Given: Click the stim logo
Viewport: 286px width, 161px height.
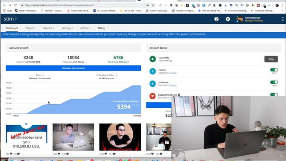Looking at the screenshot, I should pos(11,19).
